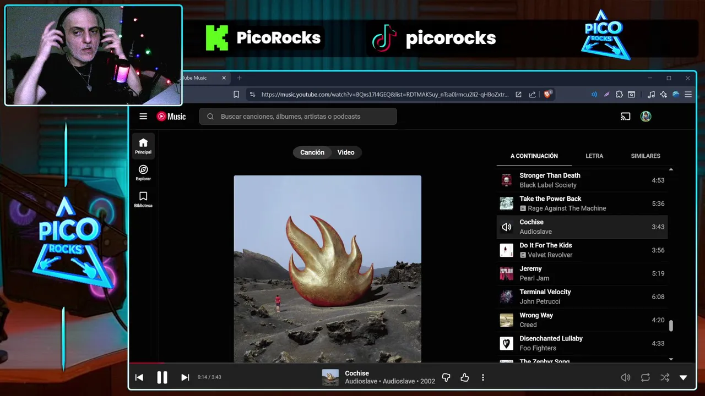Image resolution: width=705 pixels, height=396 pixels.
Task: Open the browser extensions puzzle icon
Action: coord(619,95)
